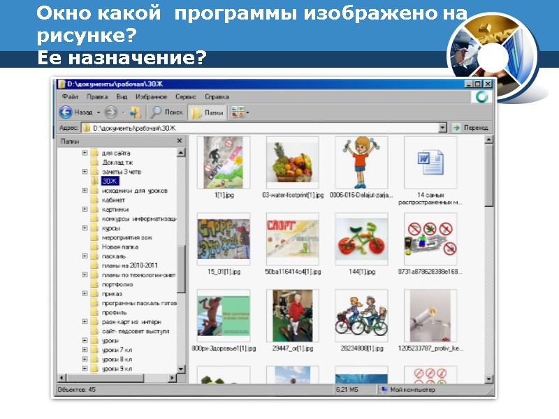
Task: Open the address bar dropdown arrow
Action: pyautogui.click(x=442, y=128)
